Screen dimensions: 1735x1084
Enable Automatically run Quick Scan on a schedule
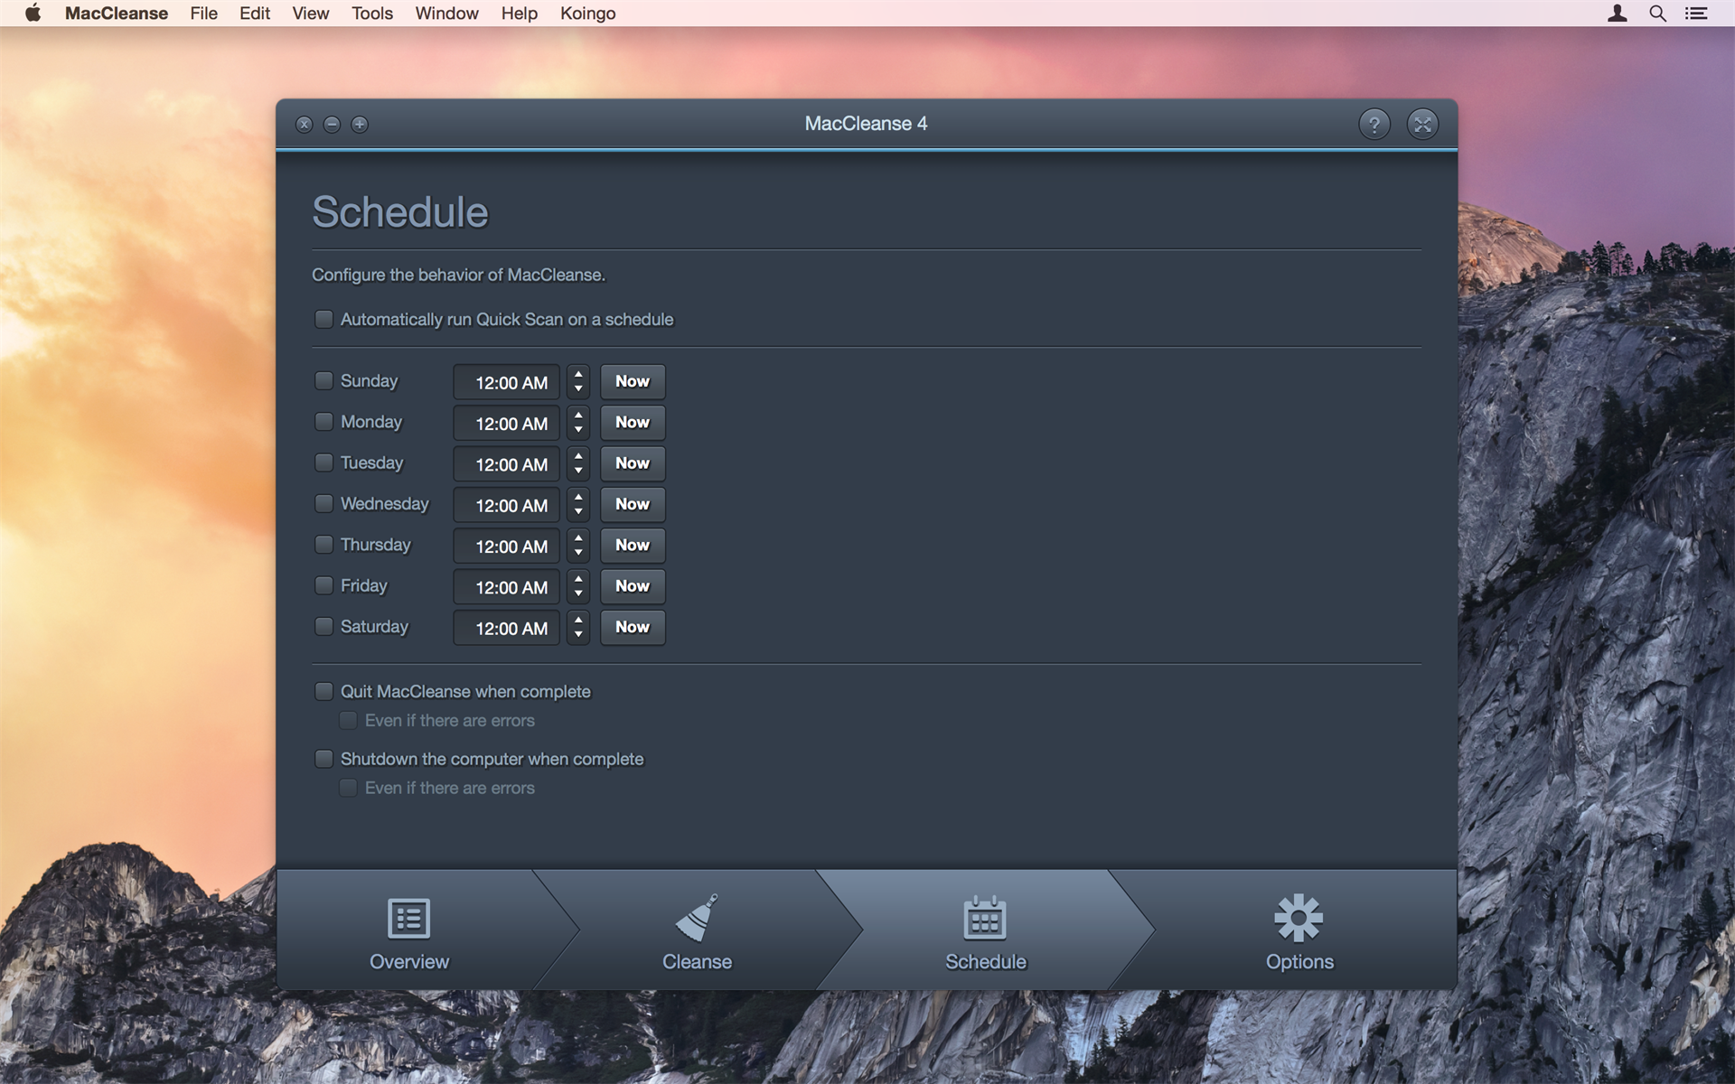point(324,319)
